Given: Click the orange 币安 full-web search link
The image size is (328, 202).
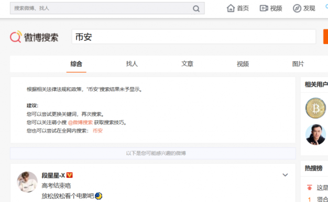Looking at the screenshot, I should (97, 131).
